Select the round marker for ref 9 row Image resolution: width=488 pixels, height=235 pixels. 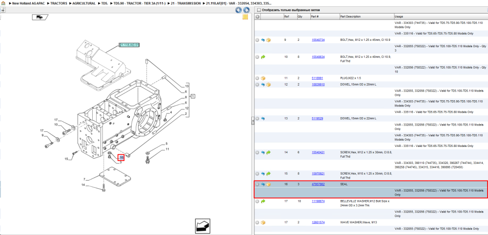tap(257, 40)
